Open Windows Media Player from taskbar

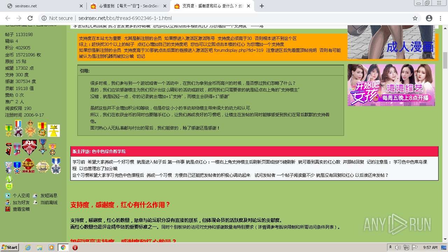coord(51,247)
